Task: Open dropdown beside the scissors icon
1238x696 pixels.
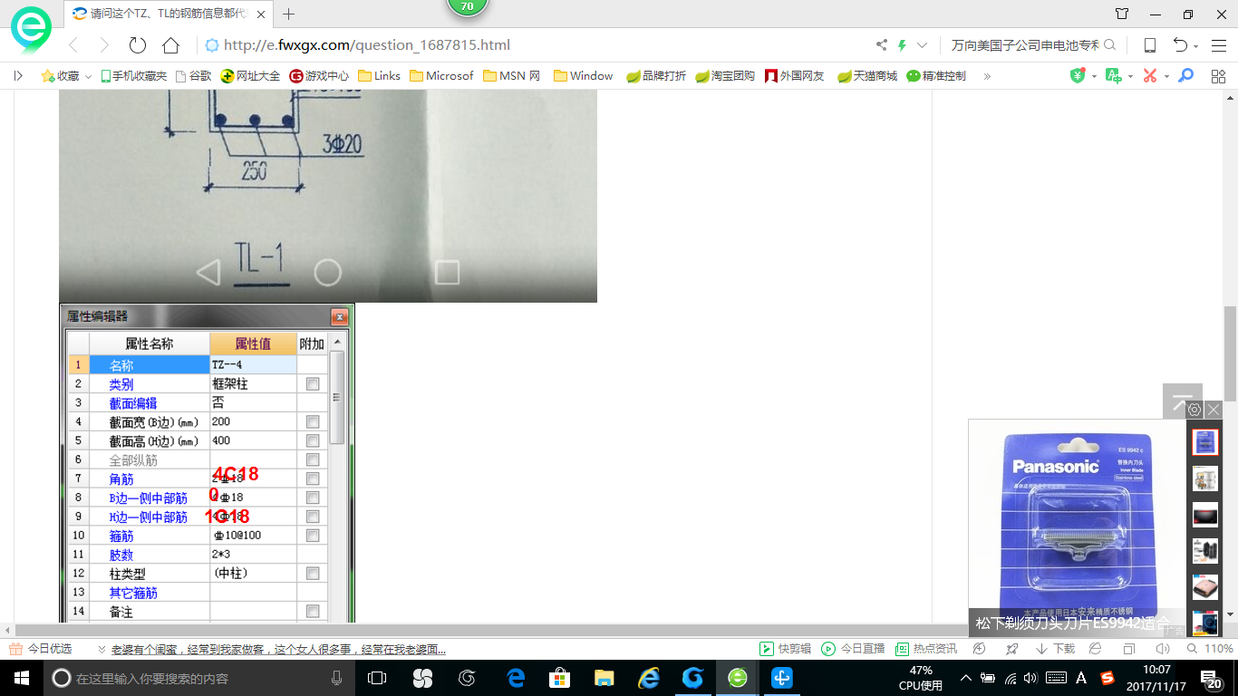Action: pyautogui.click(x=1166, y=77)
